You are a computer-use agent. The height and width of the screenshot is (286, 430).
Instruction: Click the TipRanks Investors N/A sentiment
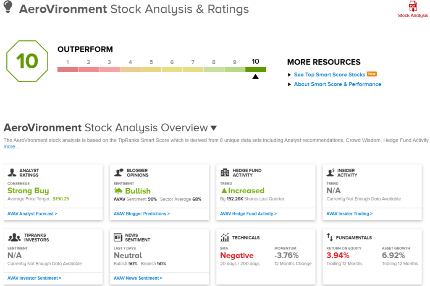[x=15, y=255]
